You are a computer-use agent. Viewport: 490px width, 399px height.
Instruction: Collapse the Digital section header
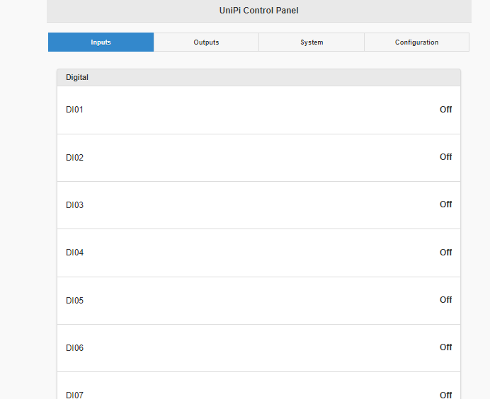click(77, 77)
